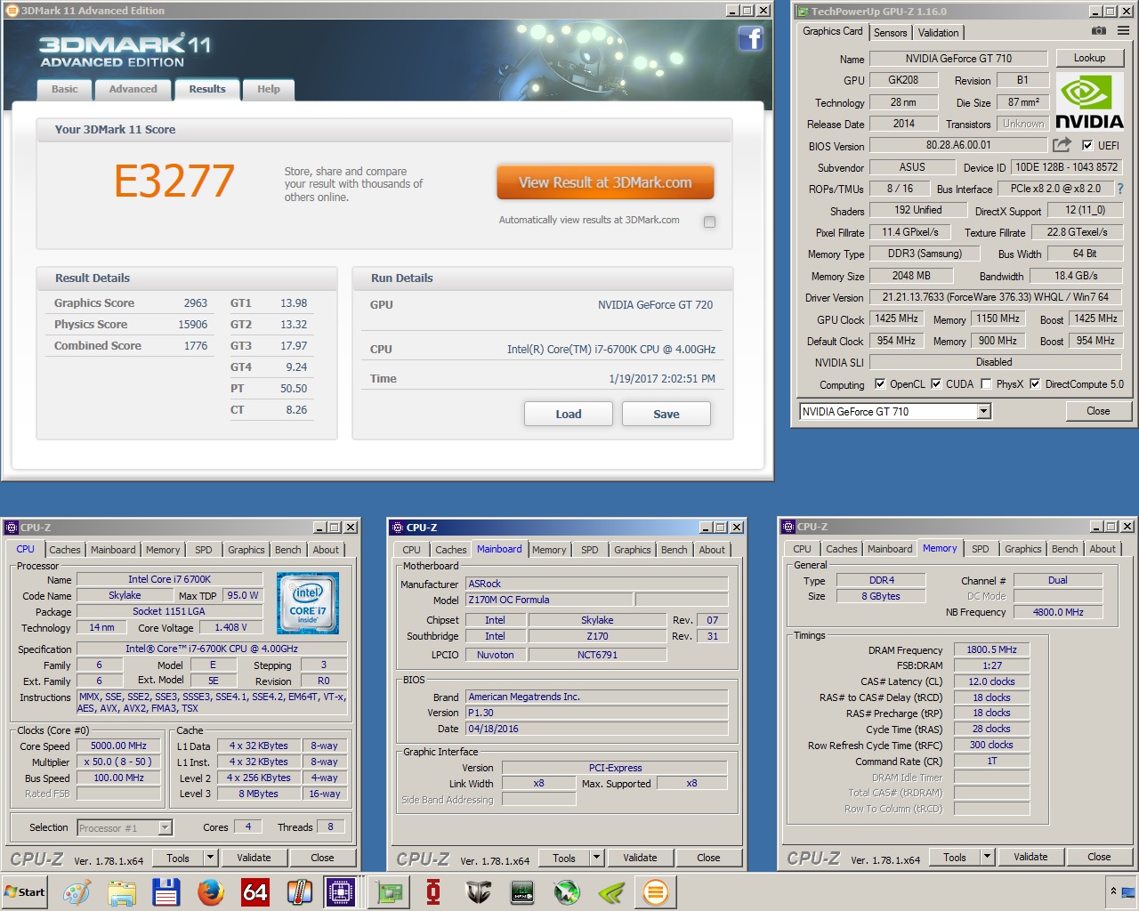Switch to the Sensors tab in GPU-Z

pos(890,33)
